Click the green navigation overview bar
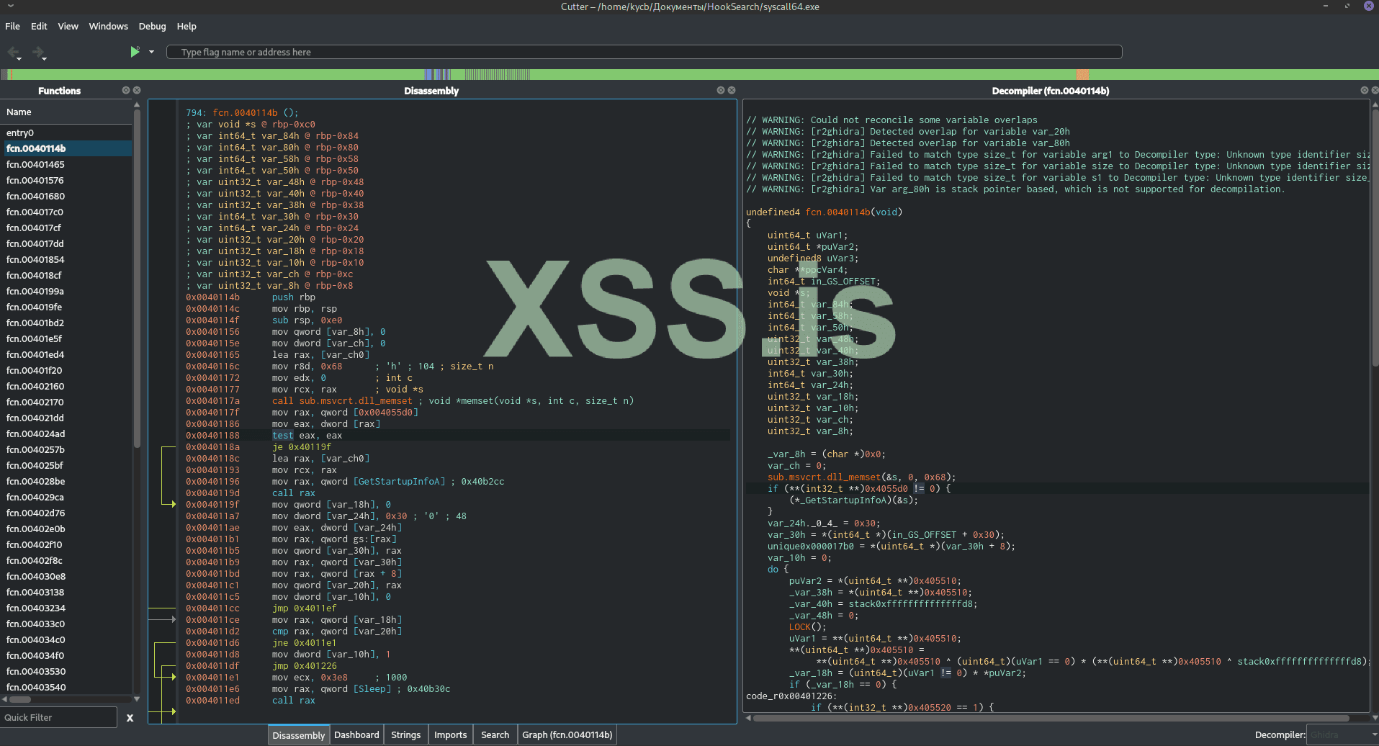Screen dimensions: 1379x746 tap(689, 74)
